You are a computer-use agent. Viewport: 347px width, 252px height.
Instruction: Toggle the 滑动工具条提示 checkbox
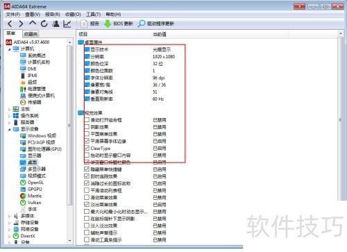pyautogui.click(x=87, y=240)
